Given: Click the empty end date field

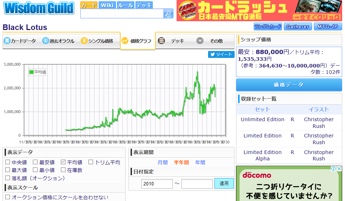Looking at the screenshot, I should [197, 184].
